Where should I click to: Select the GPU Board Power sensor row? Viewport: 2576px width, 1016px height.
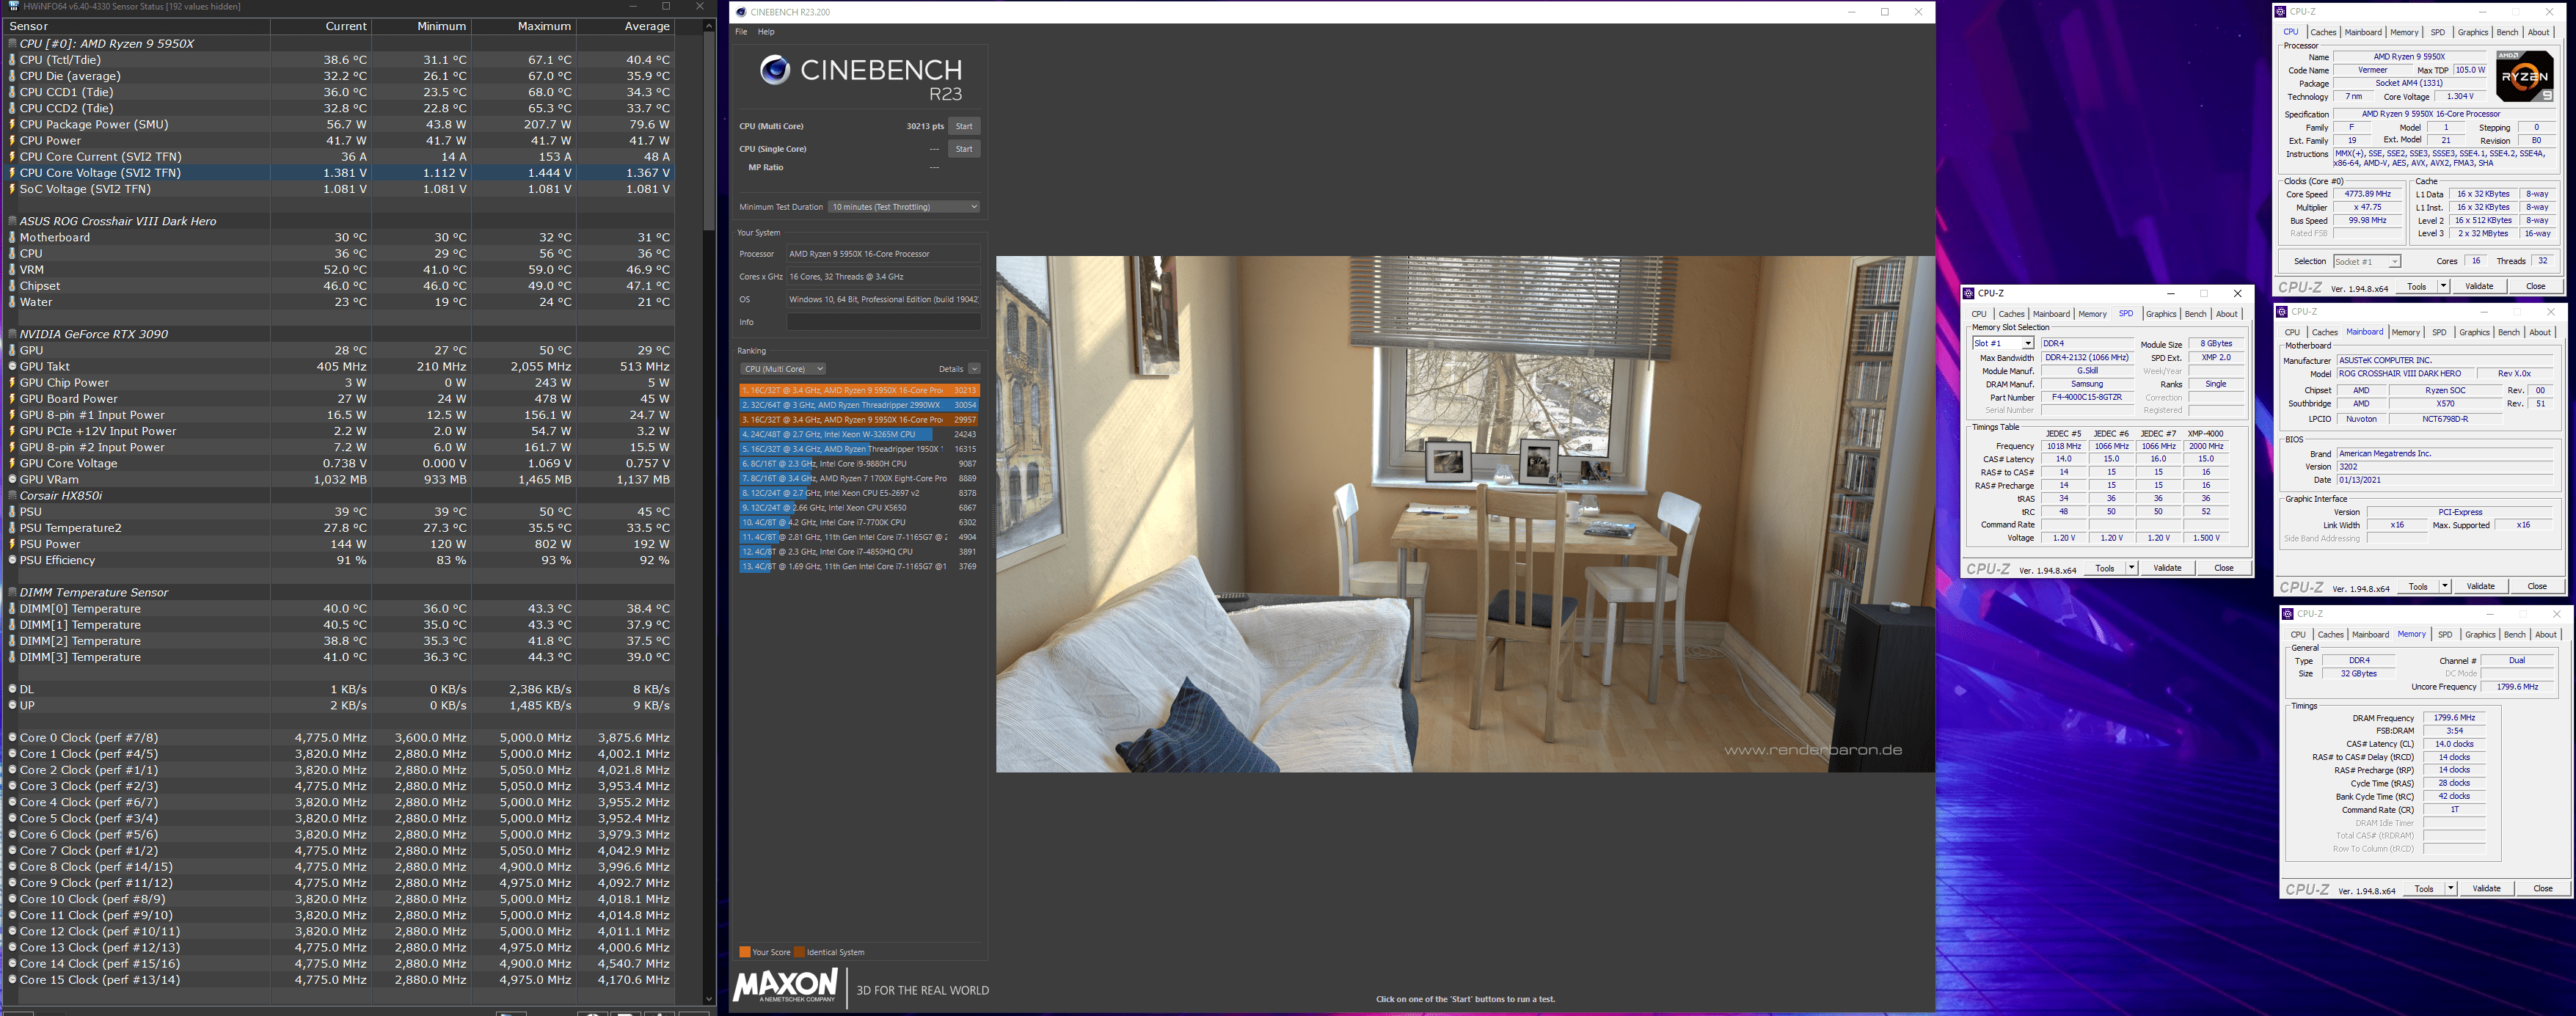pyautogui.click(x=340, y=399)
